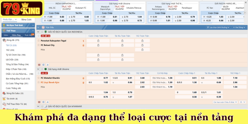Click the Bóng Đá Saba icon
This screenshot has width=248, height=124.
4,93
